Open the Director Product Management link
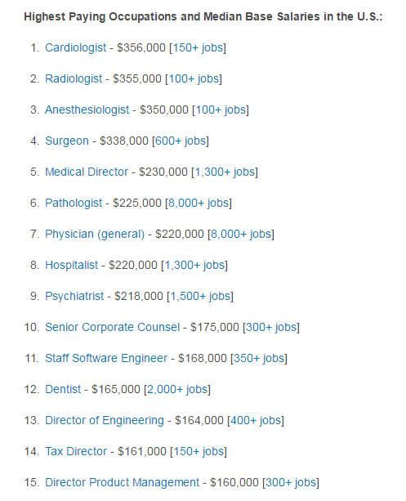The image size is (406, 501). [122, 482]
